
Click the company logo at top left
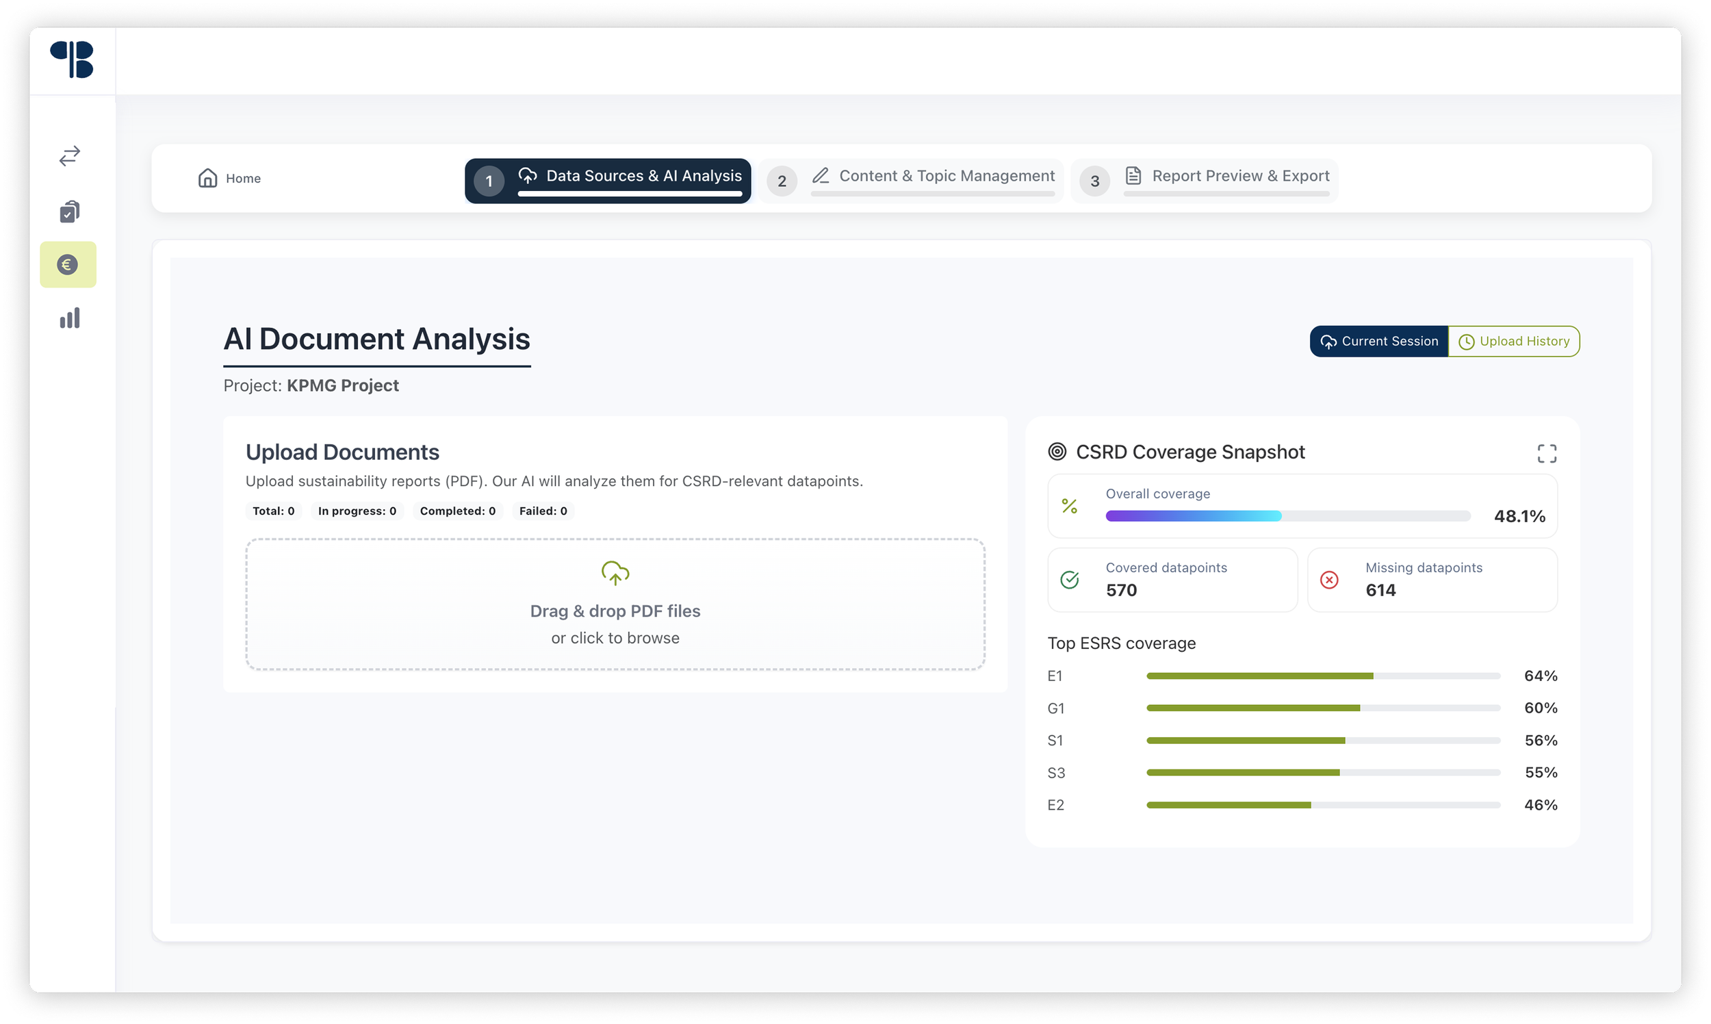72,60
